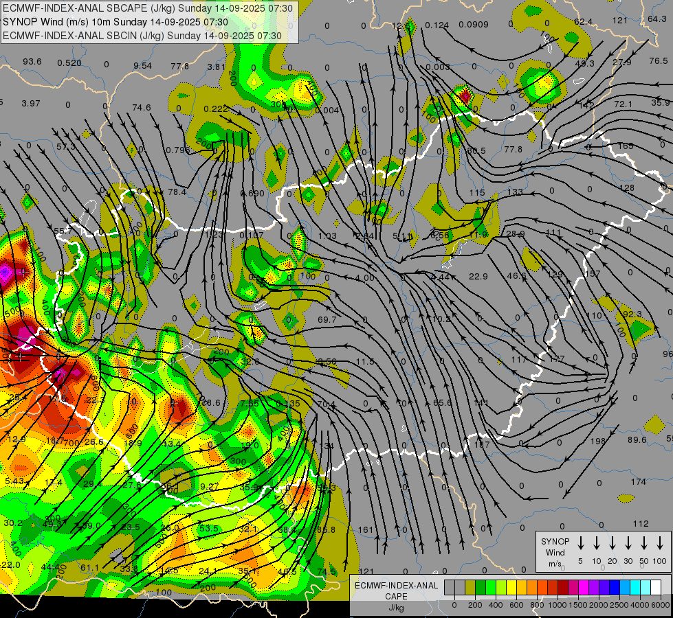Click the 'CAPE' label in the color legend
673x618 pixels.
point(396,597)
